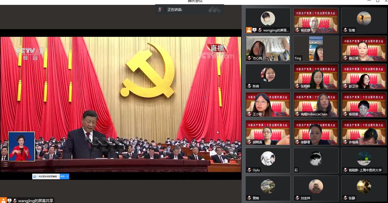Open 瑞瓶RebeccaChen's video tile
The width and height of the screenshot is (388, 203).
pos(316,104)
